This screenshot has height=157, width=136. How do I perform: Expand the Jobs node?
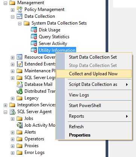click(x=12, y=119)
